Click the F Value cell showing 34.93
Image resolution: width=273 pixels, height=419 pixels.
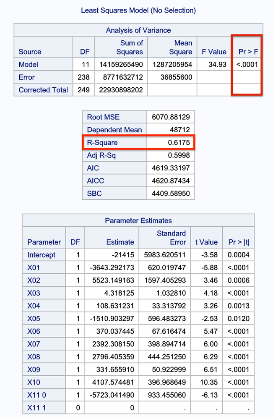pyautogui.click(x=217, y=65)
